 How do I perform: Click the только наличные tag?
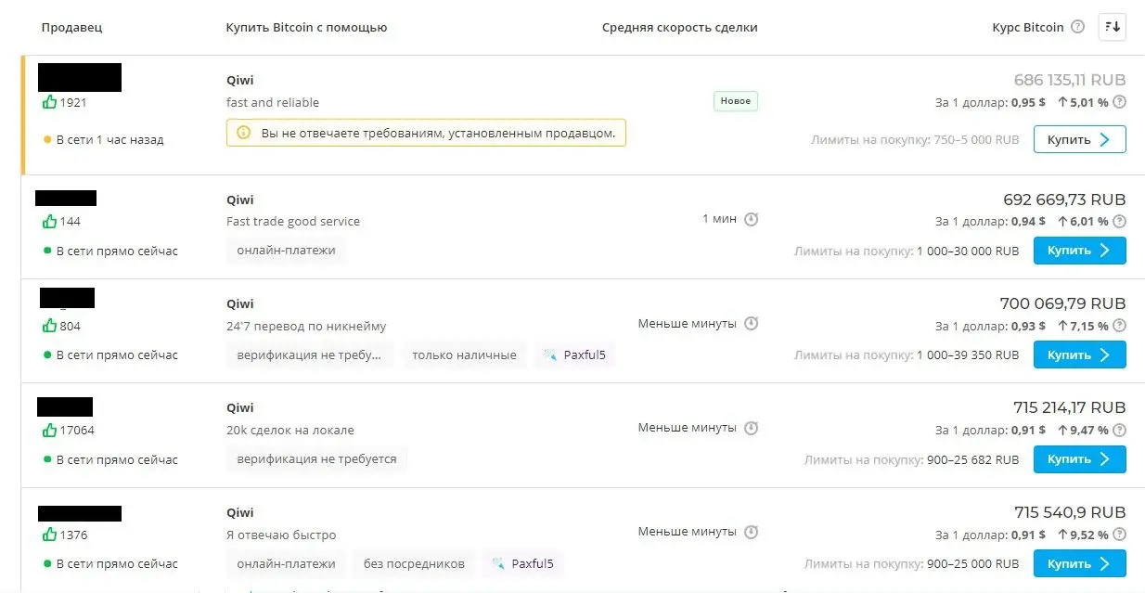point(464,355)
